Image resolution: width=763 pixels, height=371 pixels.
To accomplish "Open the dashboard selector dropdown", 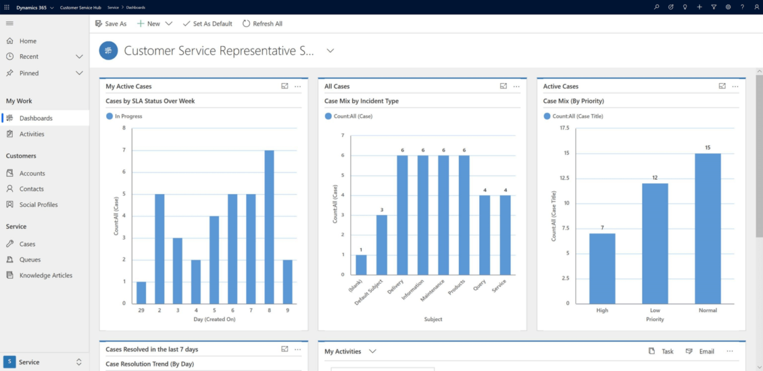I will [329, 50].
